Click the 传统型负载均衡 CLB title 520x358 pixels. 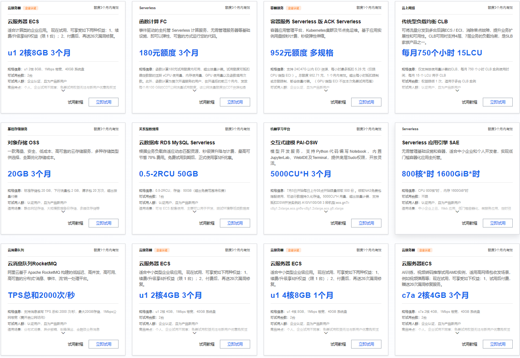(x=425, y=22)
